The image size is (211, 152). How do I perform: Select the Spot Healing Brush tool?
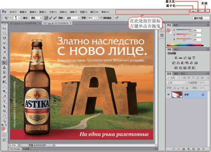4,58
